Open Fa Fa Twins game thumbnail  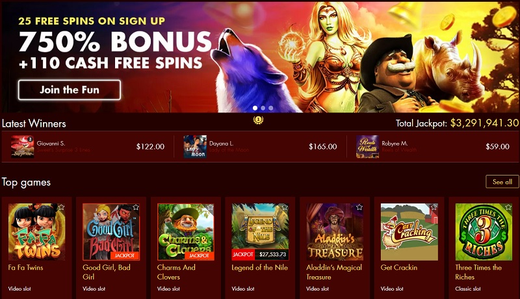tap(37, 231)
